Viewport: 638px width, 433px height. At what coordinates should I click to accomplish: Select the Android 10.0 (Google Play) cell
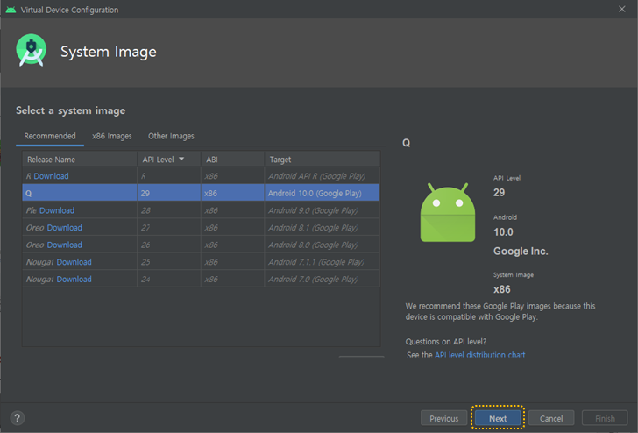click(323, 193)
